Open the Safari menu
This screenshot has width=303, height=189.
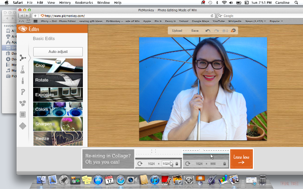(x=18, y=2)
